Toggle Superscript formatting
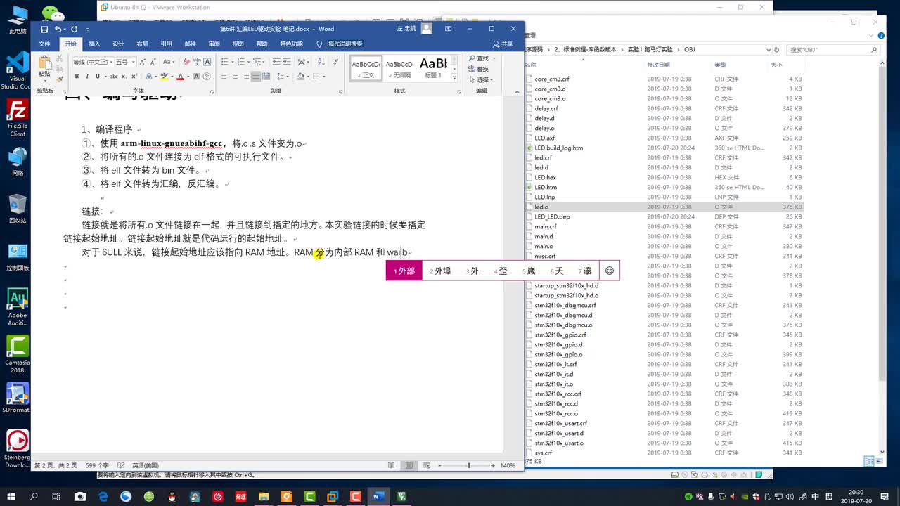This screenshot has width=900, height=506. (x=133, y=76)
